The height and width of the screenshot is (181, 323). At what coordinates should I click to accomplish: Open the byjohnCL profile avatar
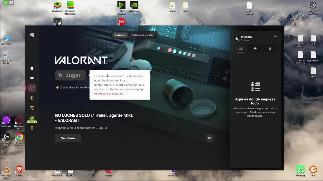(237, 38)
